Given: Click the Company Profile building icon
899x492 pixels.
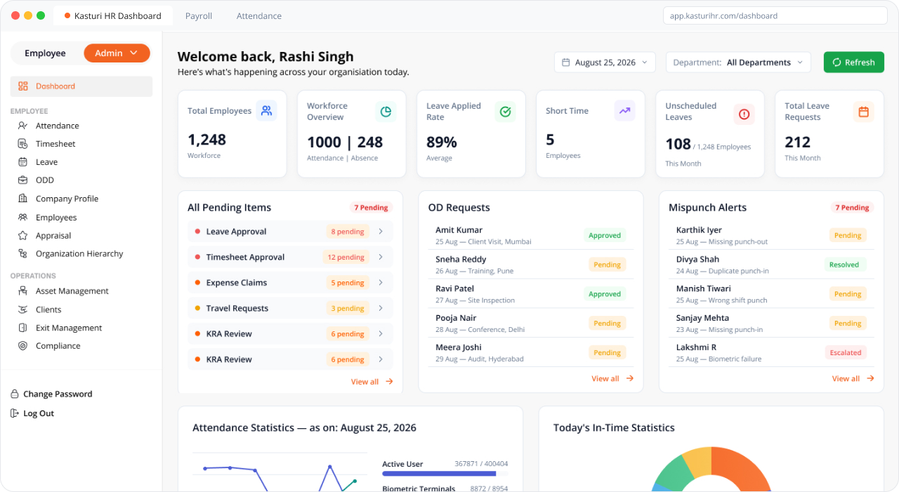Looking at the screenshot, I should pos(23,199).
